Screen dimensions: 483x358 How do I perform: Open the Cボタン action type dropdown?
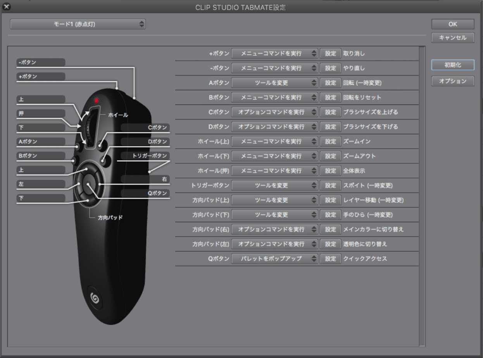point(274,112)
